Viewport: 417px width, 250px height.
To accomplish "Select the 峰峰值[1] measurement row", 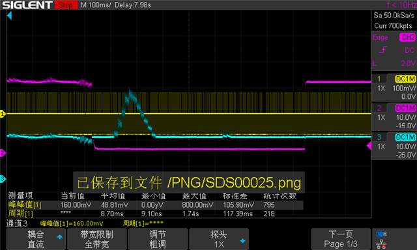I will (x=155, y=205).
